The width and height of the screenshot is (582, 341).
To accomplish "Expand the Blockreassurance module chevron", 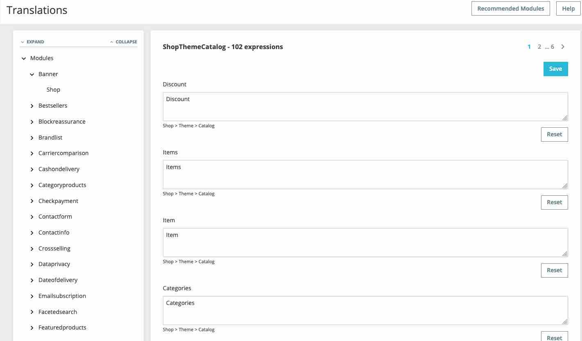I will click(x=32, y=122).
